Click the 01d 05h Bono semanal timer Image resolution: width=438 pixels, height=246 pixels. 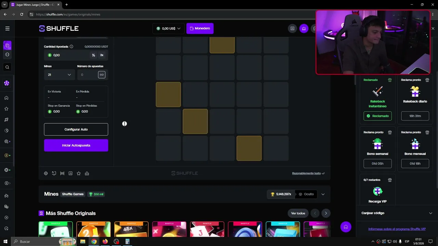click(378, 164)
